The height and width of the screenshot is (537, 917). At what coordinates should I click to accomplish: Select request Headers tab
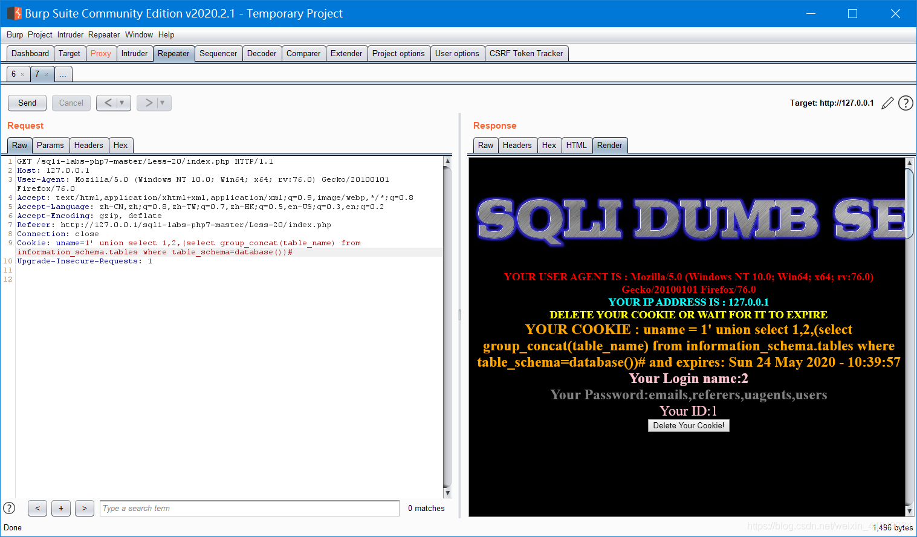pyautogui.click(x=89, y=145)
